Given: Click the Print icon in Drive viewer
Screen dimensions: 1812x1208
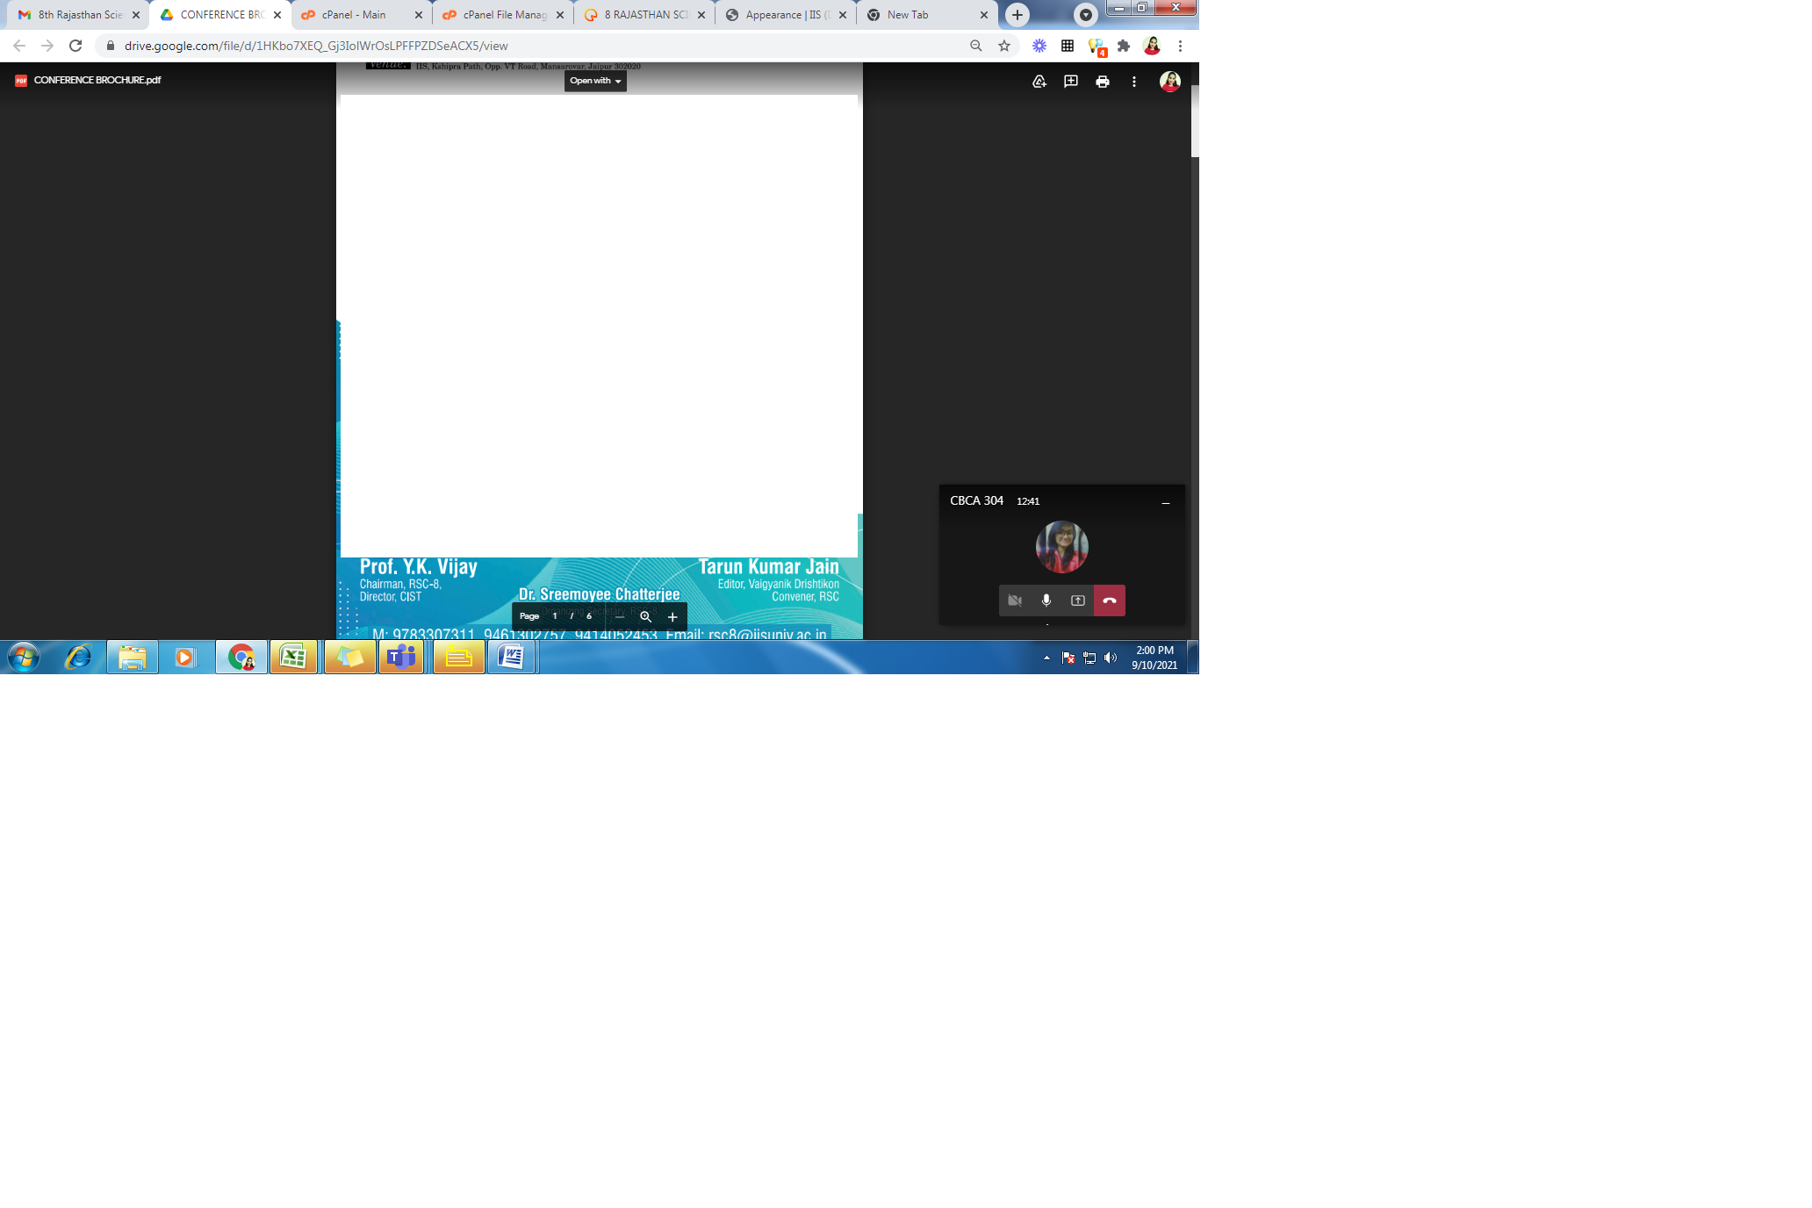Looking at the screenshot, I should [1102, 82].
